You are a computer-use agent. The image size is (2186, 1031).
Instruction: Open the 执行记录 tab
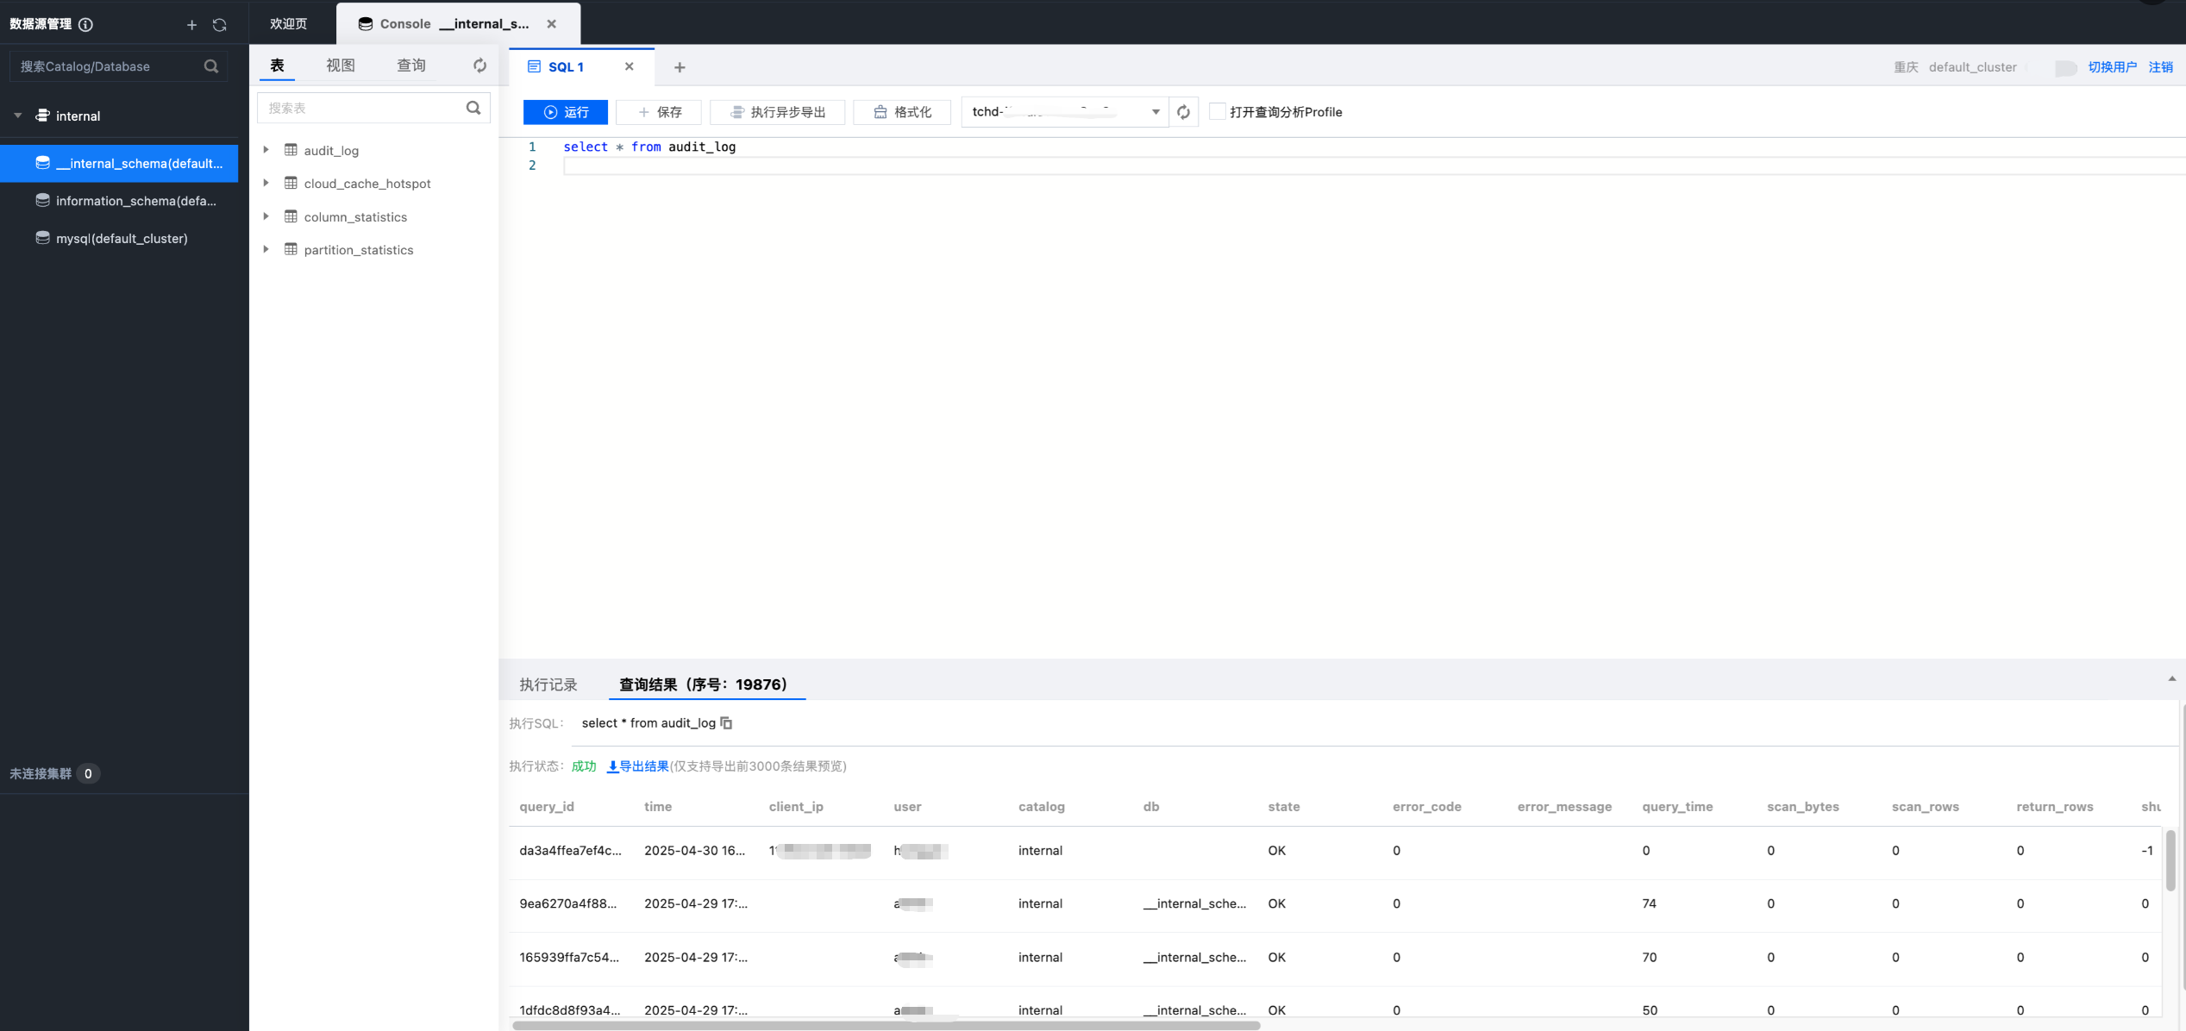point(548,684)
